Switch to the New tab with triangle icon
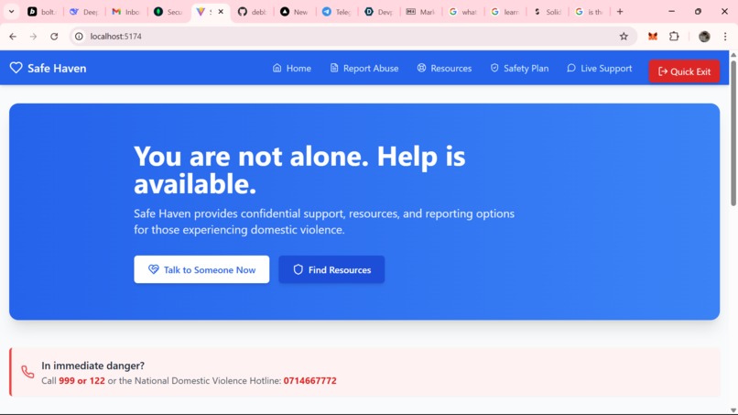This screenshot has width=738, height=415. tap(295, 12)
